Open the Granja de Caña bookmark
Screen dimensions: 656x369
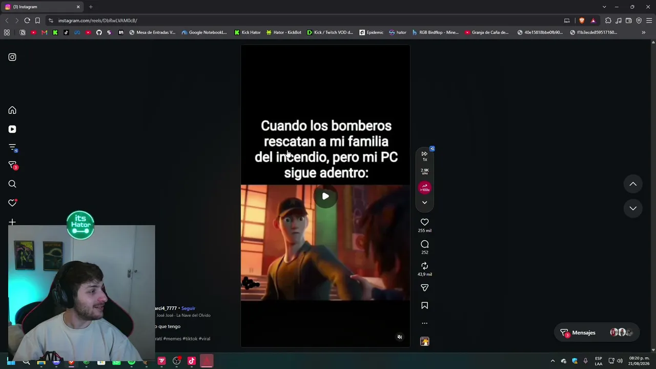[487, 32]
